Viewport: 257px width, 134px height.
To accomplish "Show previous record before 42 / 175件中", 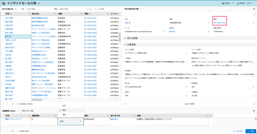I will pyautogui.click(x=125, y=104).
